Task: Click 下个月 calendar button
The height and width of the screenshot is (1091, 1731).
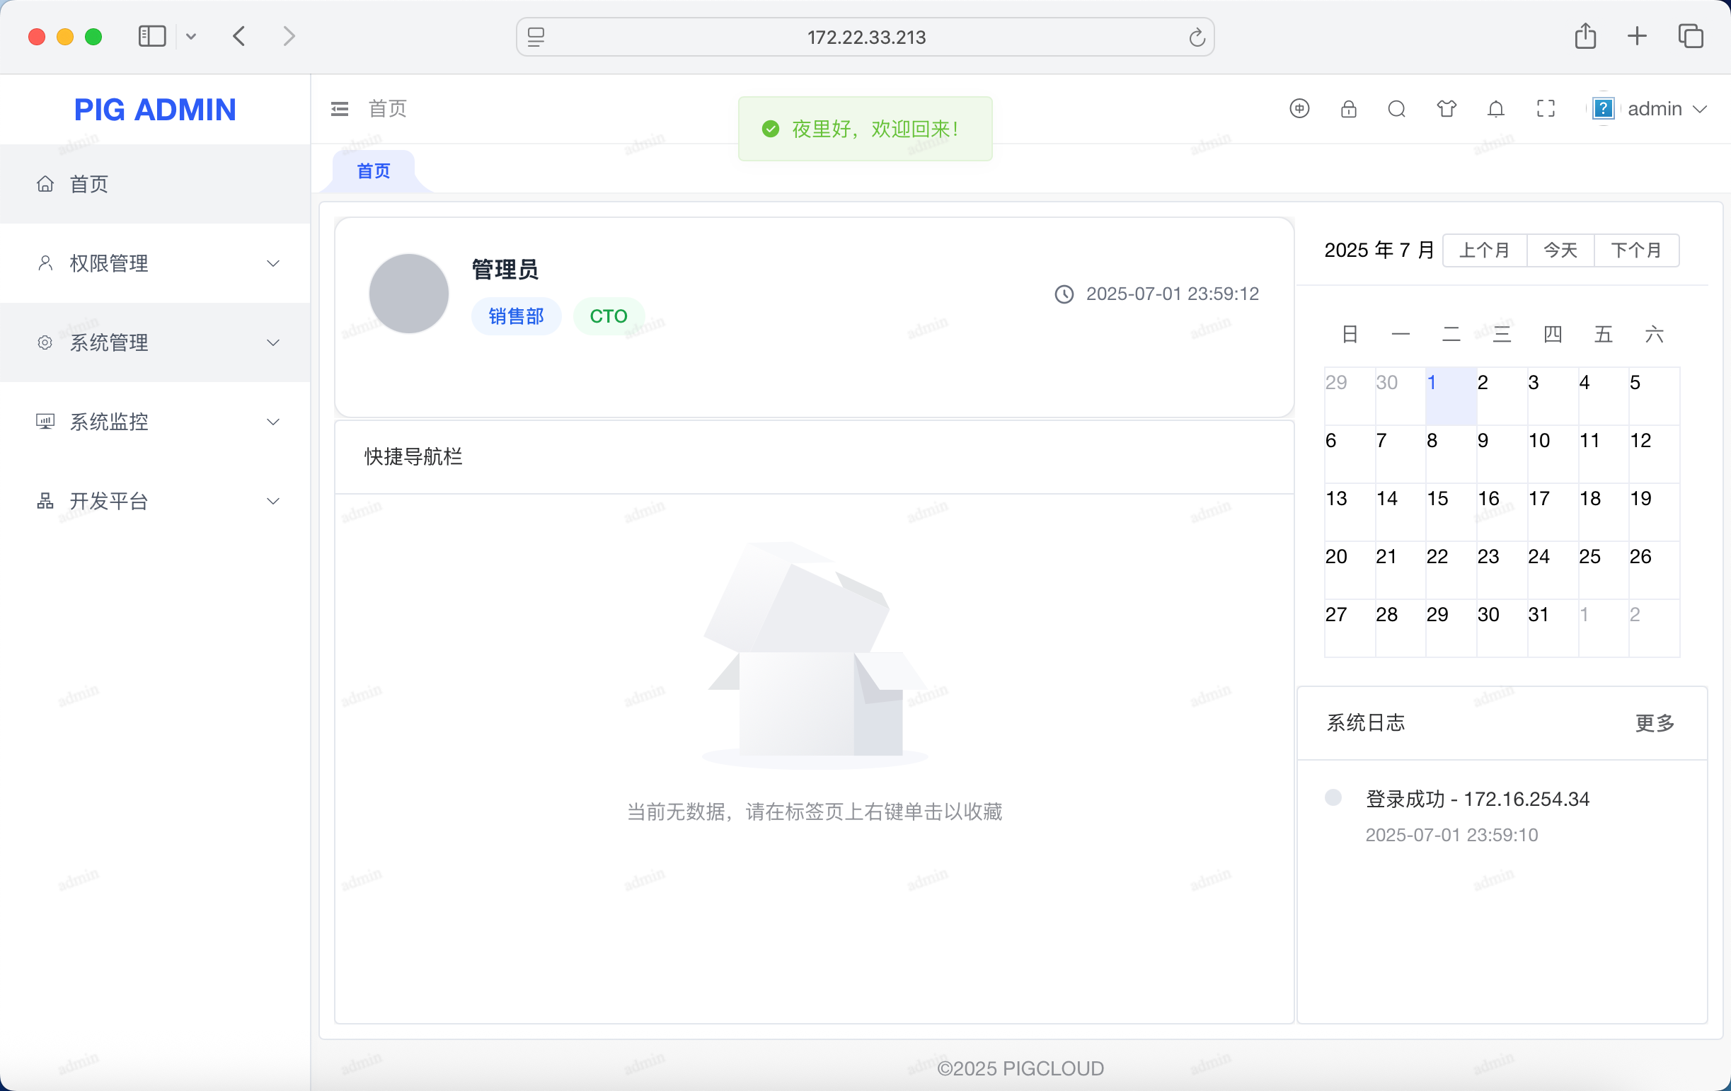Action: 1635,250
